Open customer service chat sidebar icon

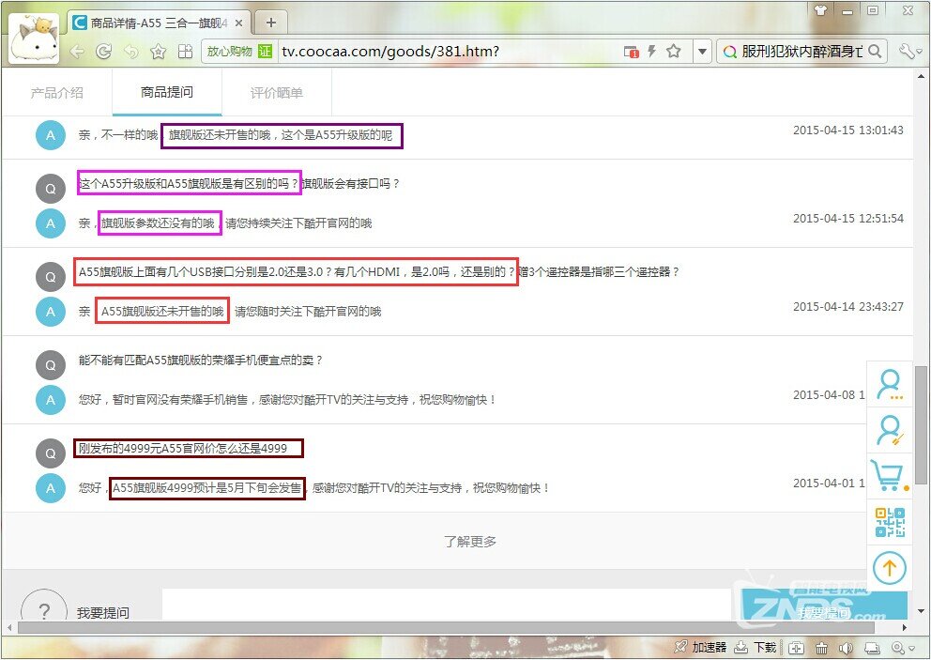pyautogui.click(x=890, y=384)
